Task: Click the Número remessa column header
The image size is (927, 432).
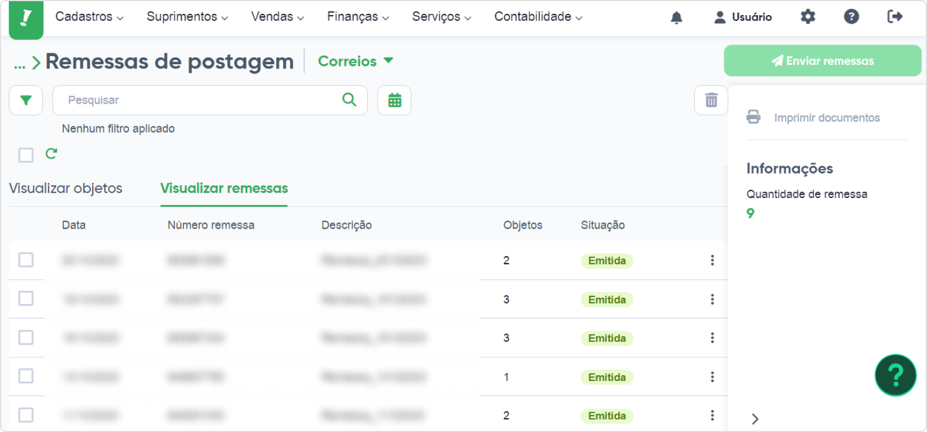Action: click(x=211, y=225)
